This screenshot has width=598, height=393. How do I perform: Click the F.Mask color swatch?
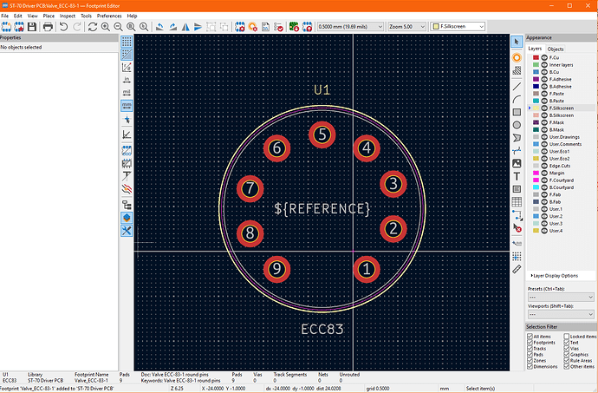point(536,122)
